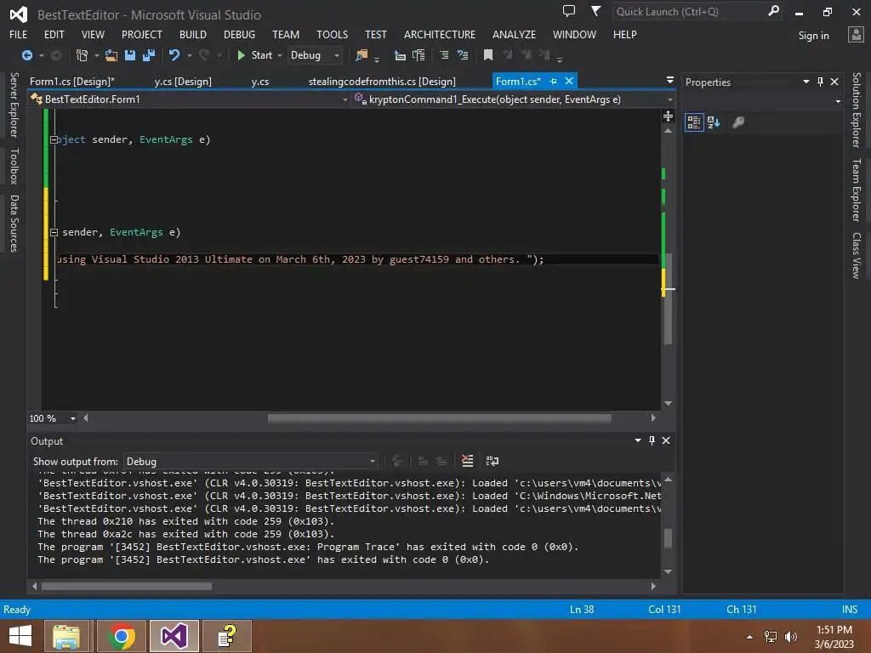The image size is (871, 653).
Task: Open the kryptonCommand1_Execute member dropdown
Action: coord(513,99)
